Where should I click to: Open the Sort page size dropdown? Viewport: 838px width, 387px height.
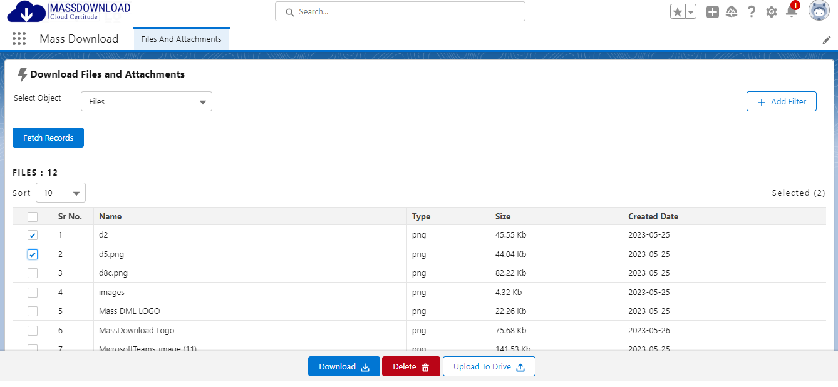click(61, 193)
